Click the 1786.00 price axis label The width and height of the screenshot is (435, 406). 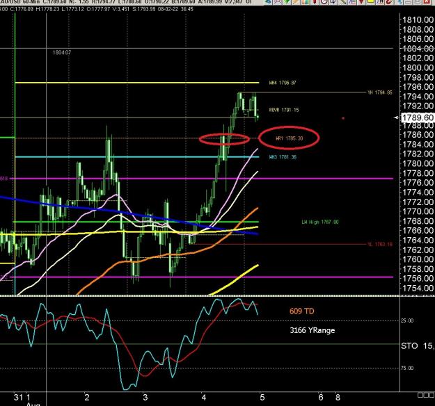[418, 135]
